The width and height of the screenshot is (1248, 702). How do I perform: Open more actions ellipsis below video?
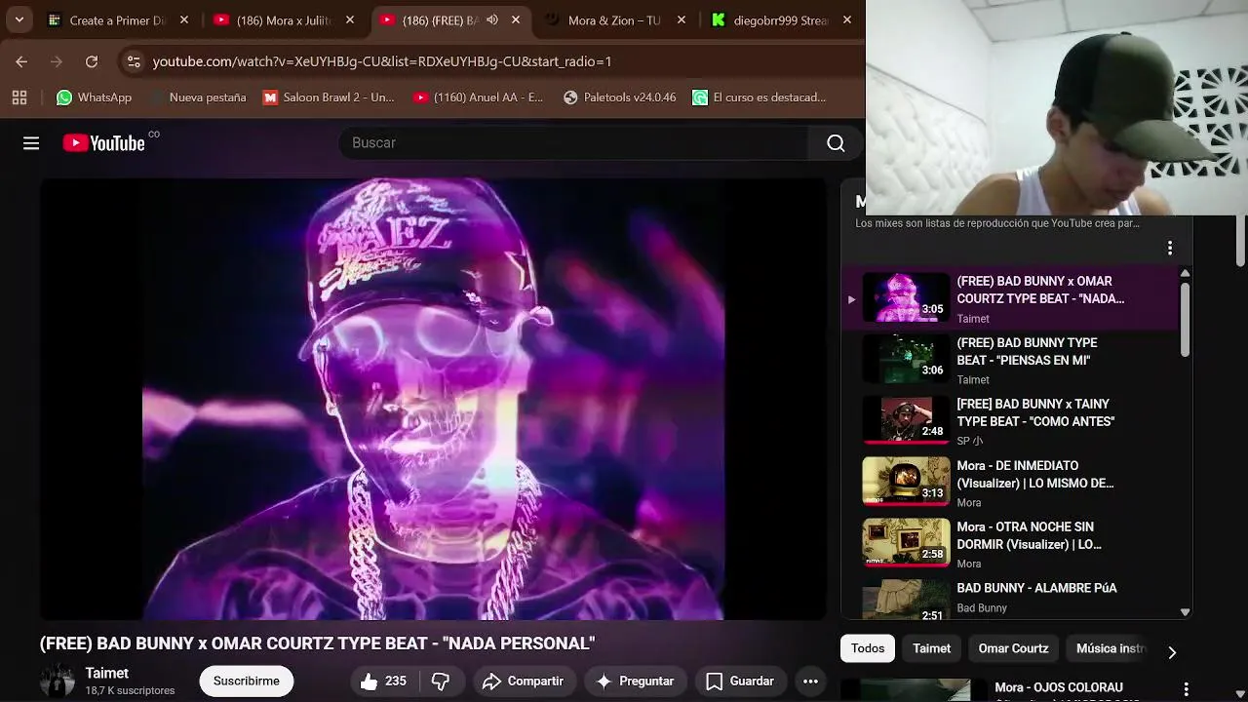click(810, 681)
